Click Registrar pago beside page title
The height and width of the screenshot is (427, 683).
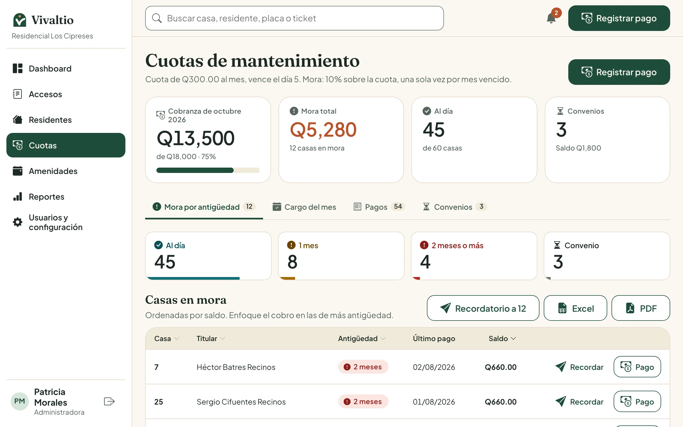pyautogui.click(x=619, y=72)
